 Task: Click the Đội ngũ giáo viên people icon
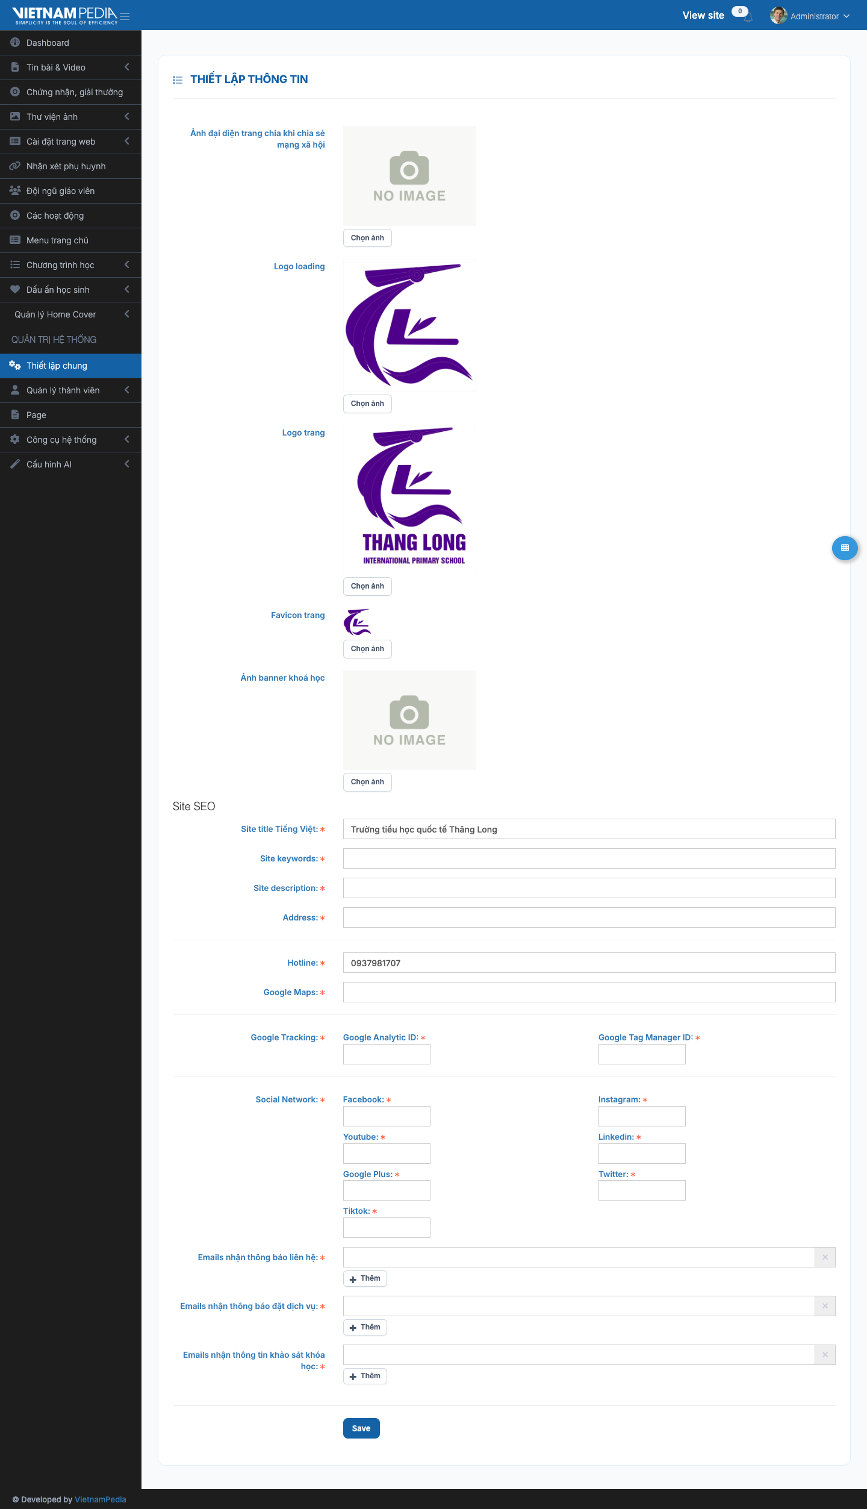point(15,191)
